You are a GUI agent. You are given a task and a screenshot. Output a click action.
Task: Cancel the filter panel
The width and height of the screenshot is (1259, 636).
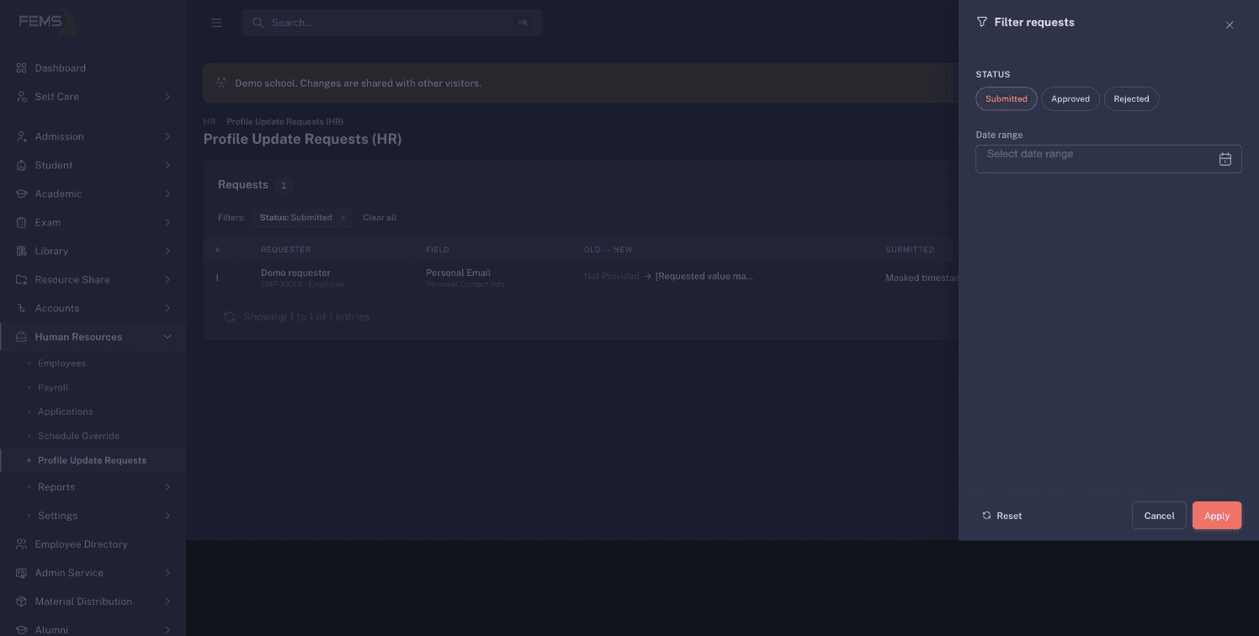click(1159, 516)
